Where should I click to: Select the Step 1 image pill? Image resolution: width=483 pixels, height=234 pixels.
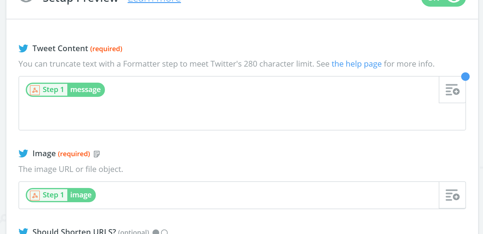tap(61, 195)
